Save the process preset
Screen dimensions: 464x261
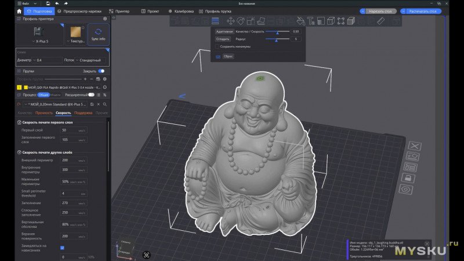click(92, 104)
